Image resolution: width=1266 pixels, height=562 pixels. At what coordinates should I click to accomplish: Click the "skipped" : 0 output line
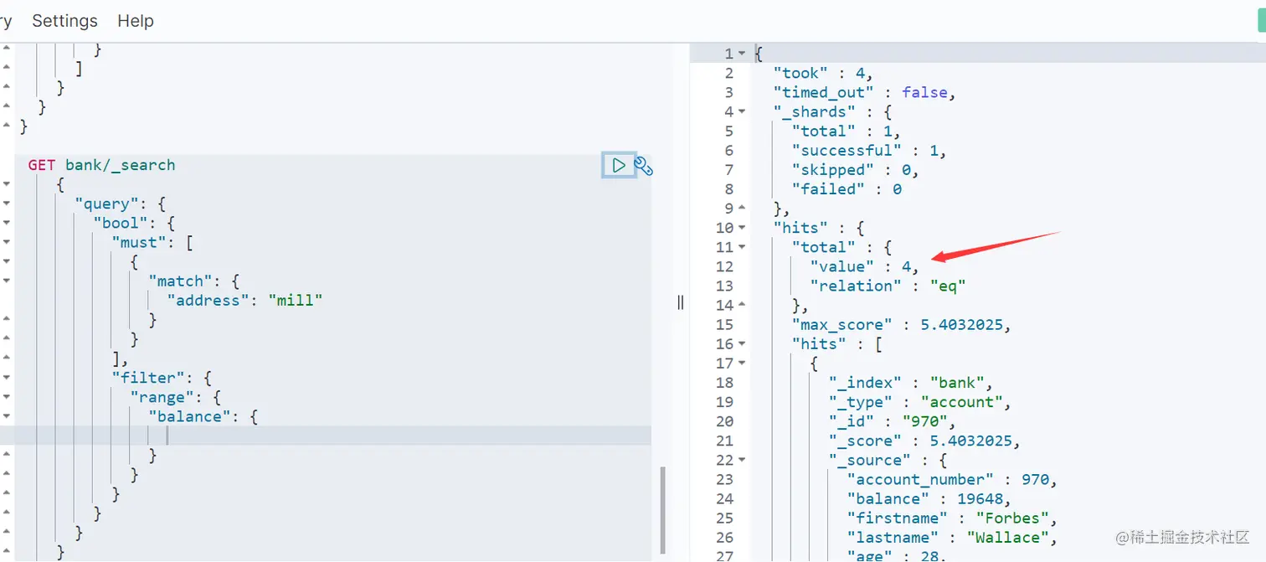(855, 170)
